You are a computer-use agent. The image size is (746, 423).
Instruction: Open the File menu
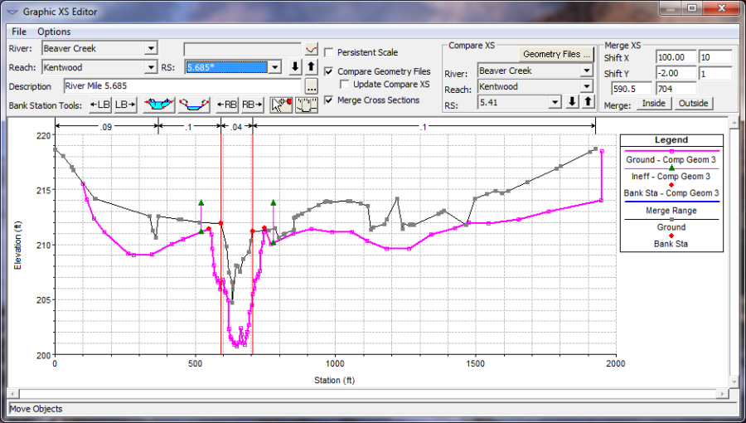(x=19, y=32)
